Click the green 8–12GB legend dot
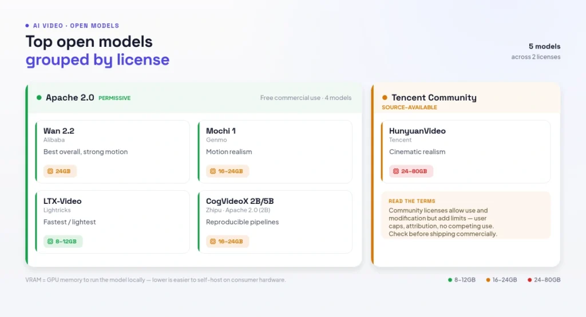Image resolution: width=586 pixels, height=317 pixels. (450, 280)
